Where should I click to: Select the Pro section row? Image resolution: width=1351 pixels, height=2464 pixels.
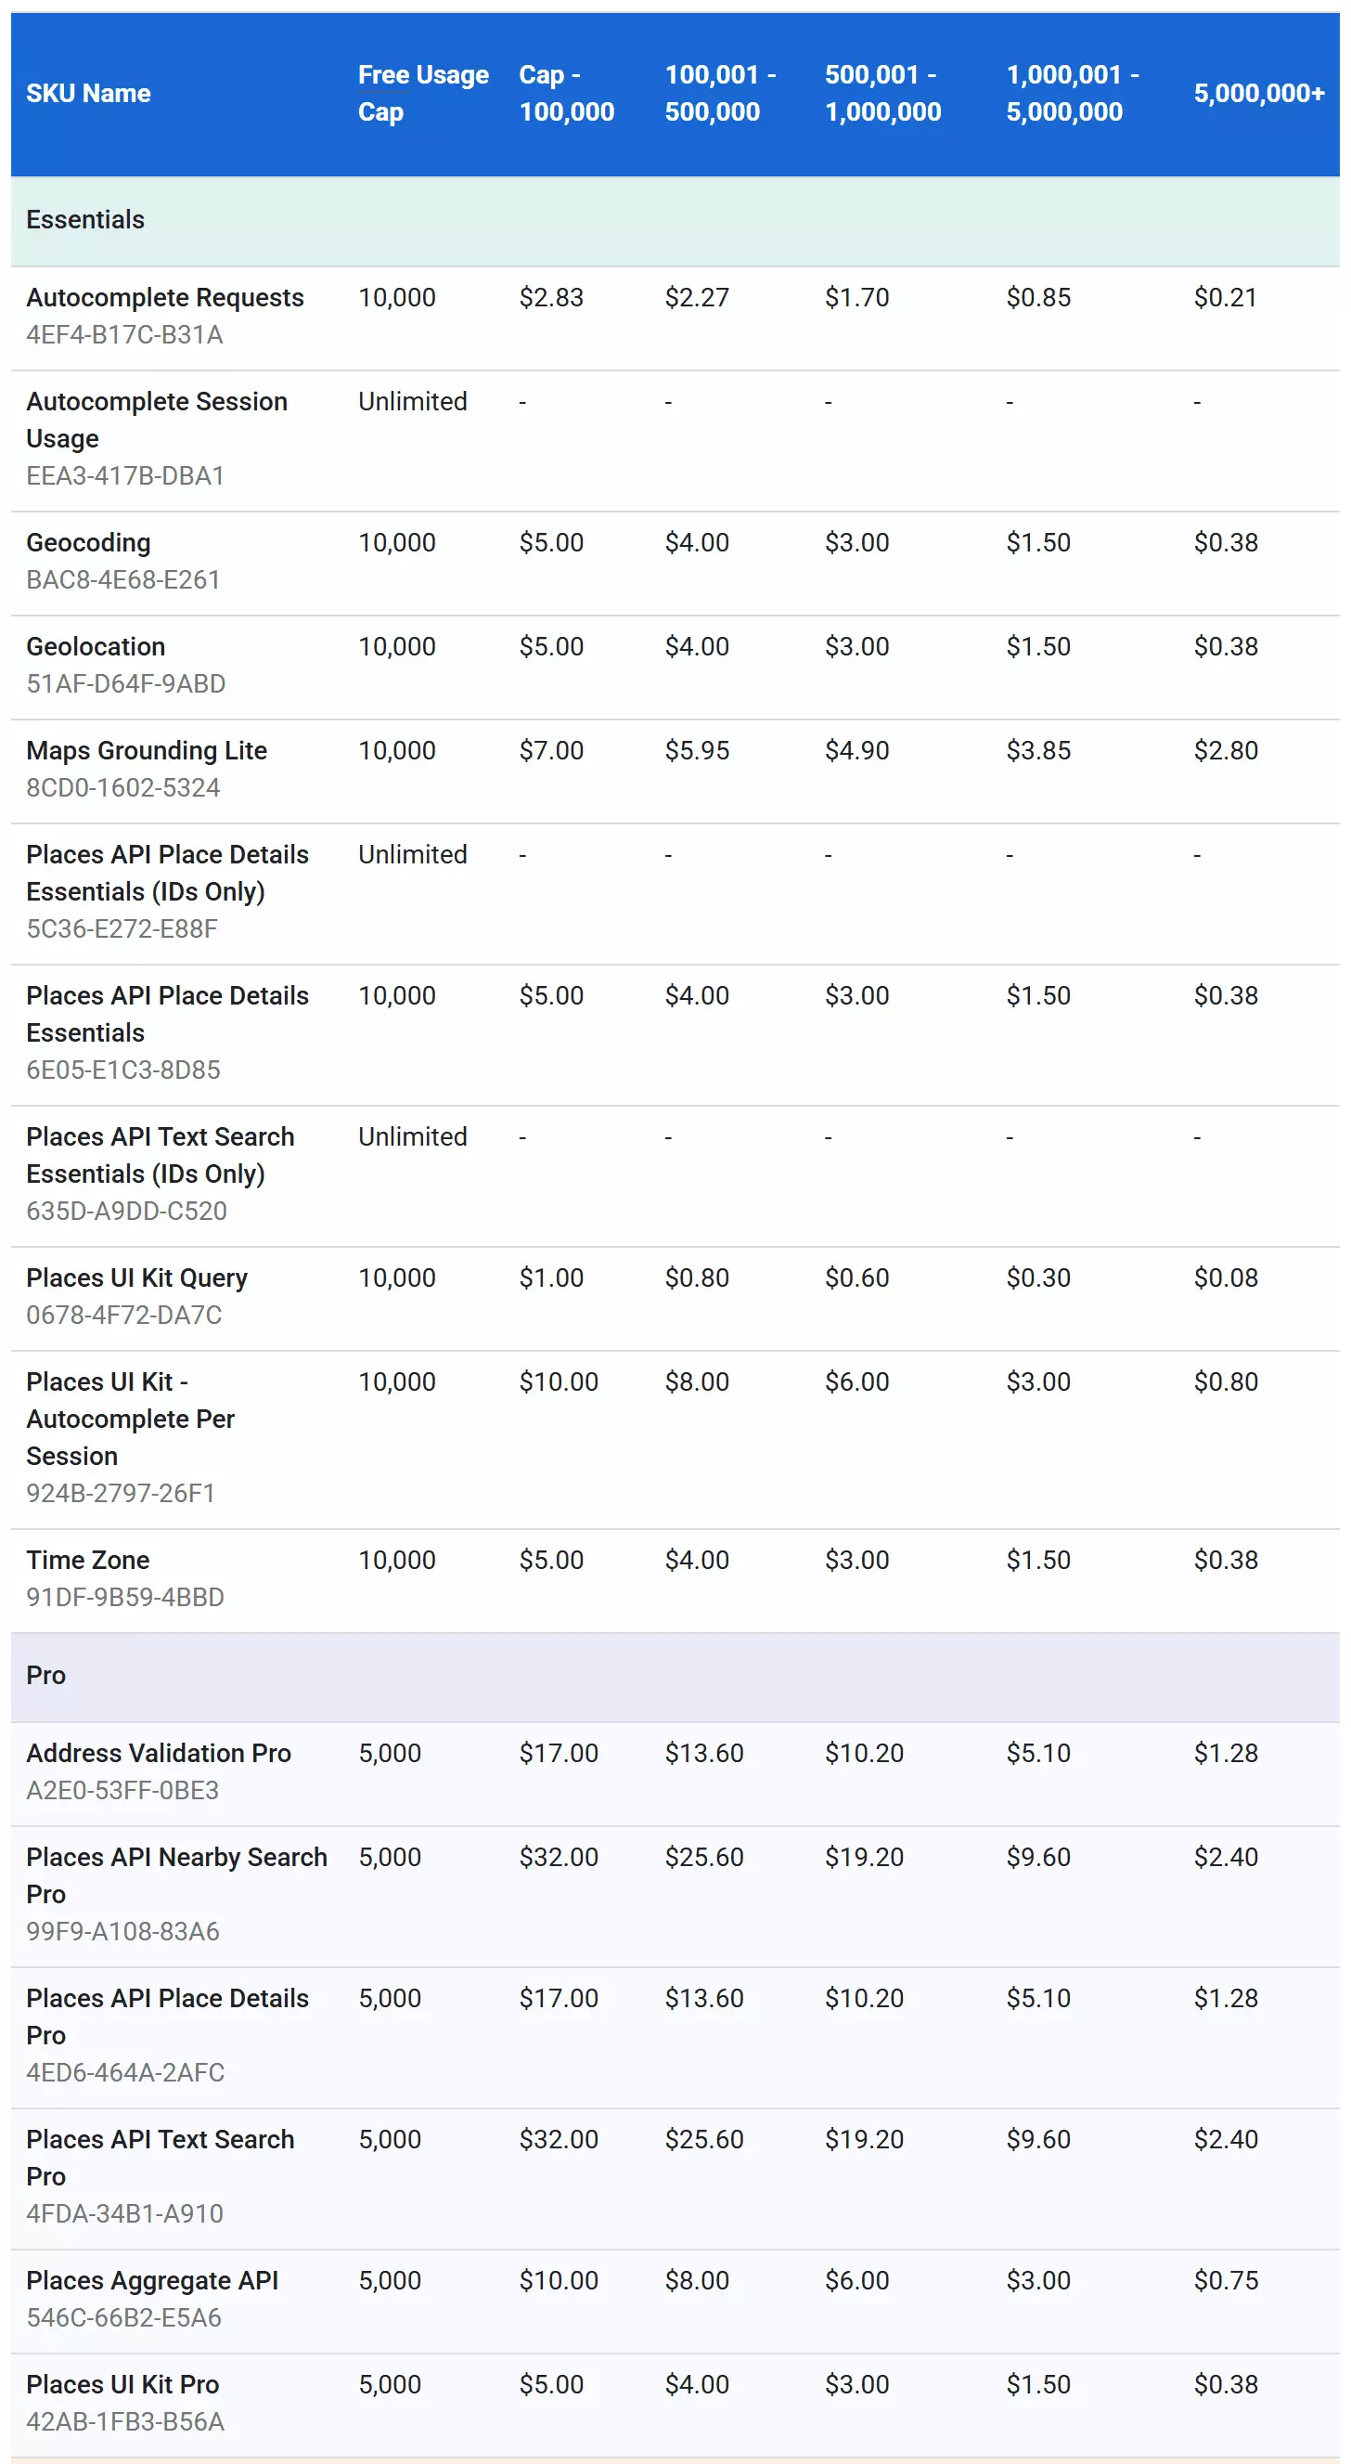675,1675
